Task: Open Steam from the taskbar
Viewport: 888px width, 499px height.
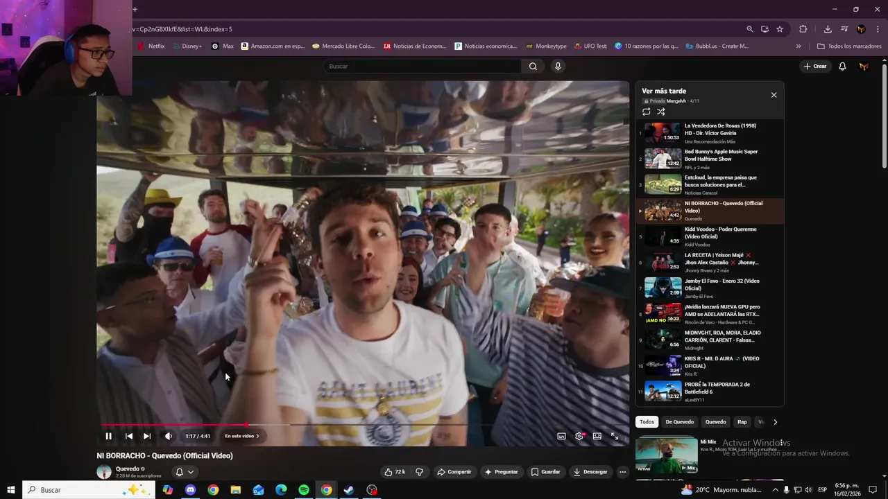Action: [x=349, y=490]
